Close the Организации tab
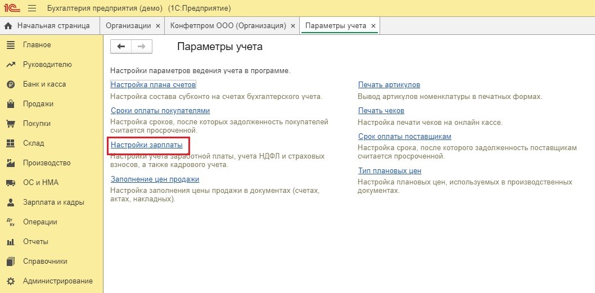The width and height of the screenshot is (595, 293). [x=157, y=26]
